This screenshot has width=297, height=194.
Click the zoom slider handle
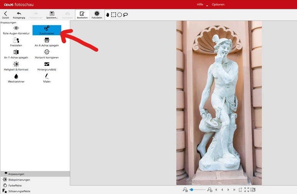[x=191, y=189]
